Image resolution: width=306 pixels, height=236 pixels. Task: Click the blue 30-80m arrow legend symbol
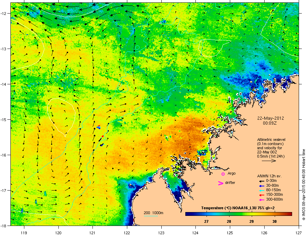[261, 186]
